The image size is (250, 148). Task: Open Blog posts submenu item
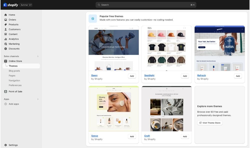coord(14,71)
